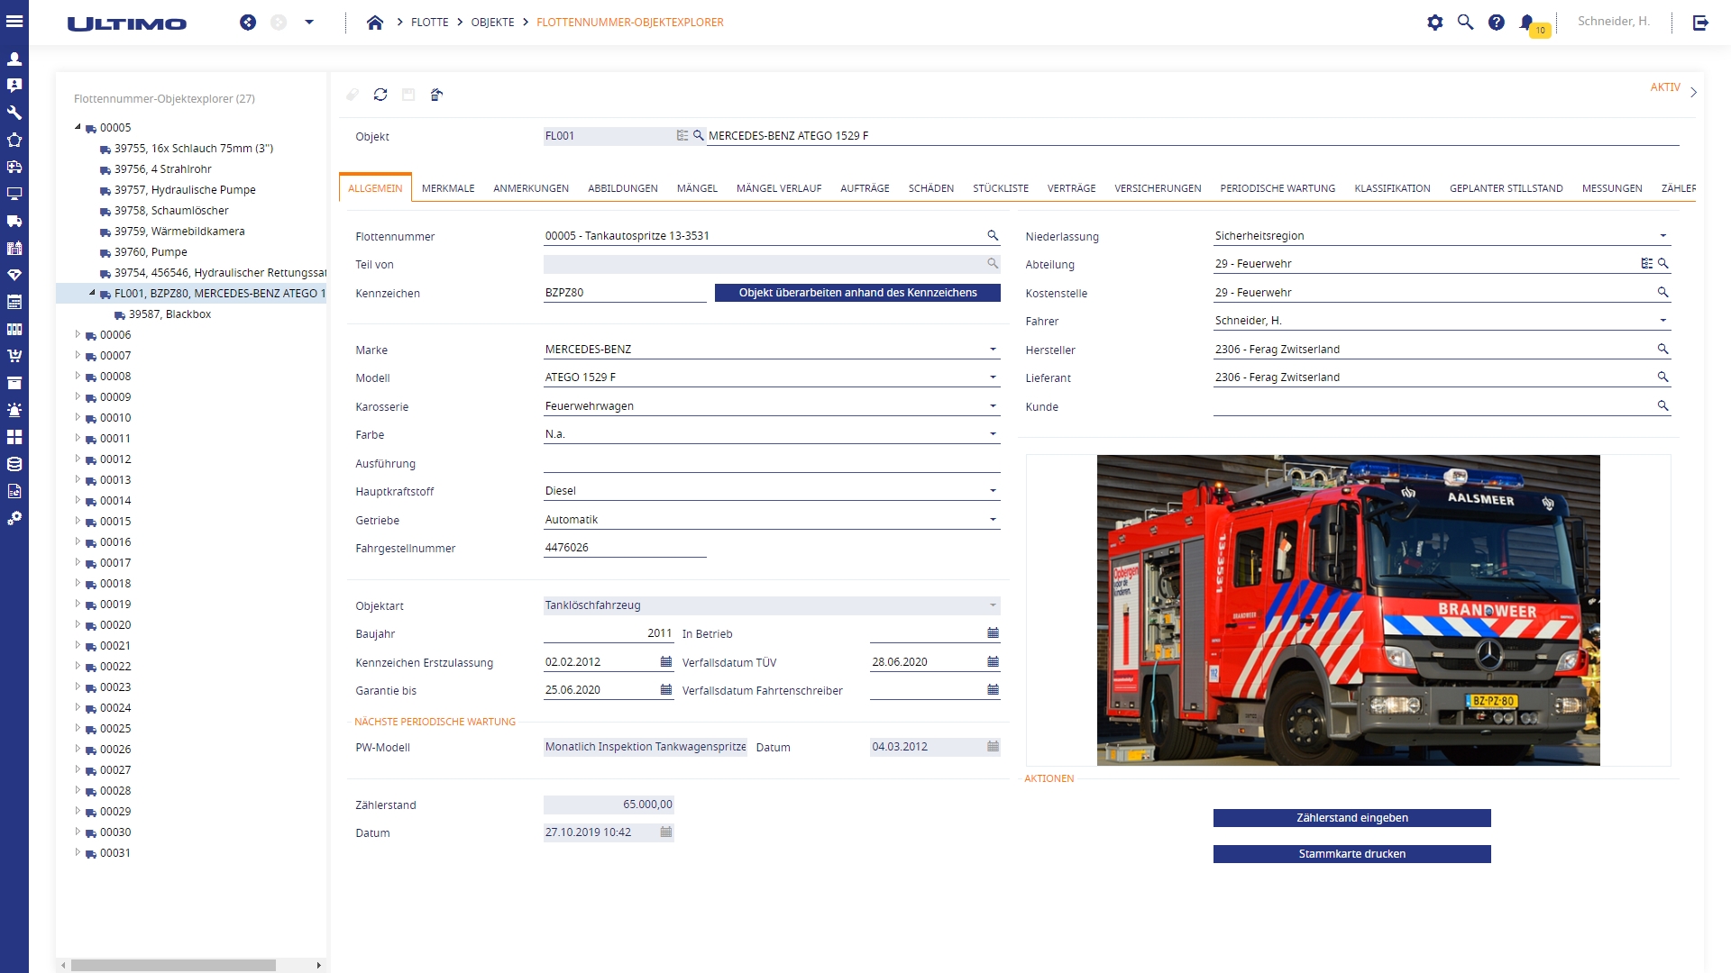Click the home icon in the breadcrumb

coord(375,23)
